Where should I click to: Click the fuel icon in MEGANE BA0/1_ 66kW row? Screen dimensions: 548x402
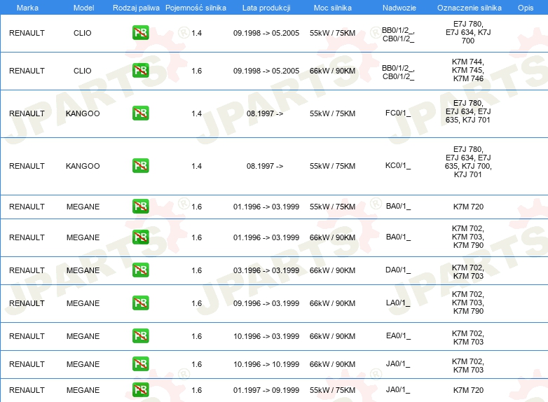140,237
